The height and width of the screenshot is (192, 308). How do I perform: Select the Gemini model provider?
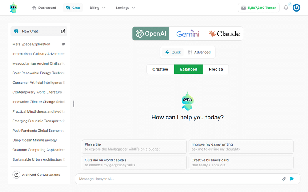(x=187, y=34)
